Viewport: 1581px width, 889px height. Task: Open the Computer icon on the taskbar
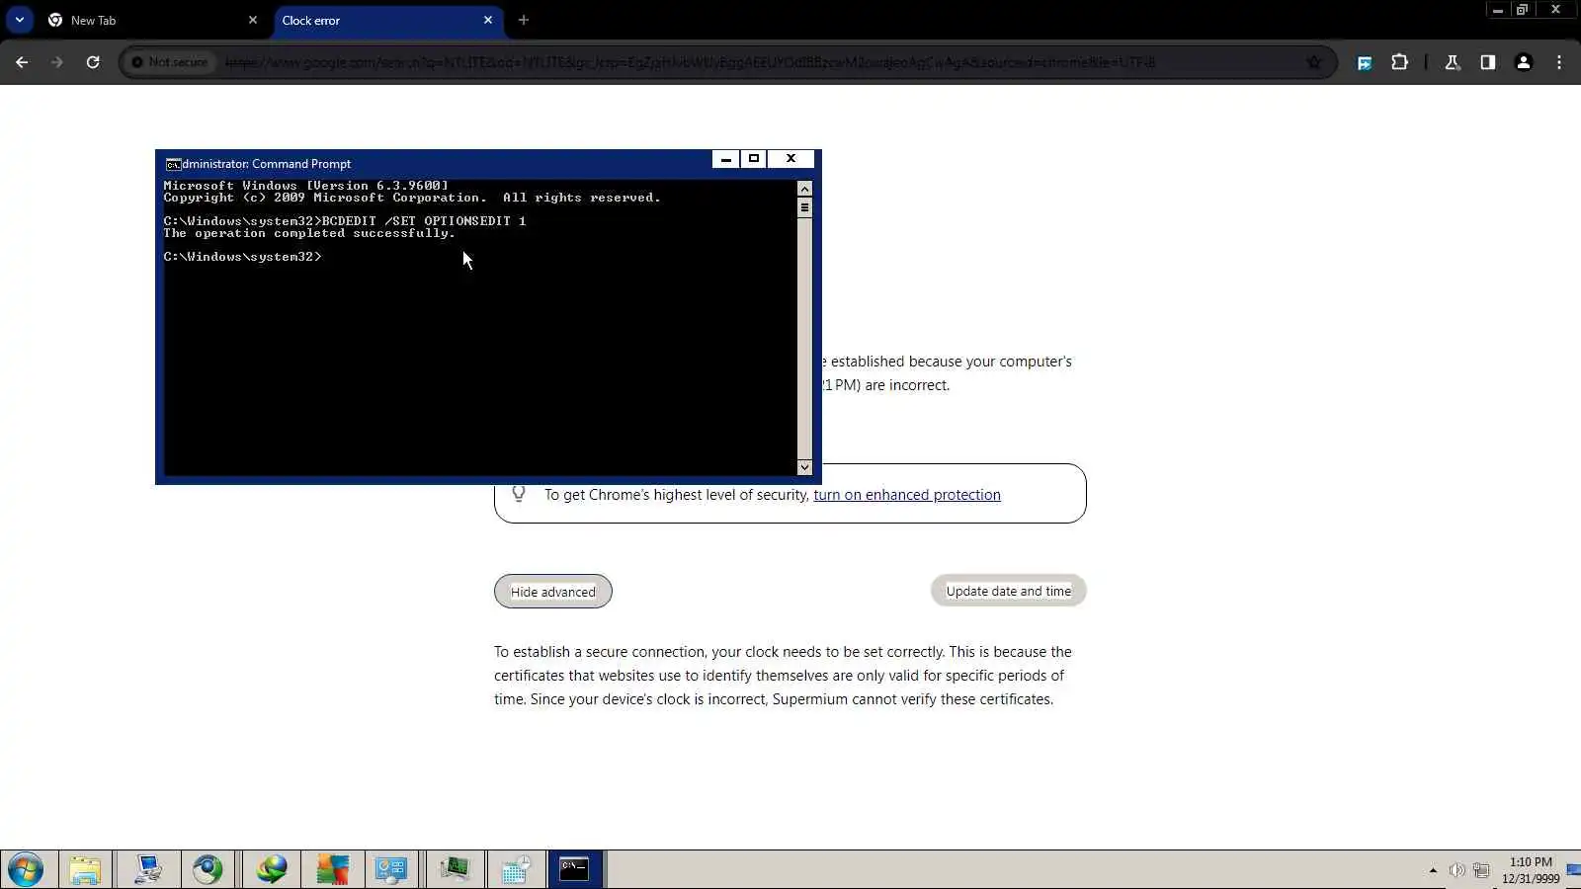[x=148, y=870]
